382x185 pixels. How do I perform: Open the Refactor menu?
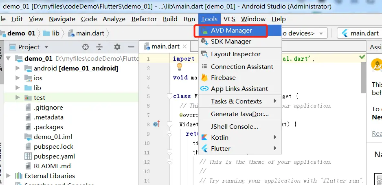(x=144, y=19)
